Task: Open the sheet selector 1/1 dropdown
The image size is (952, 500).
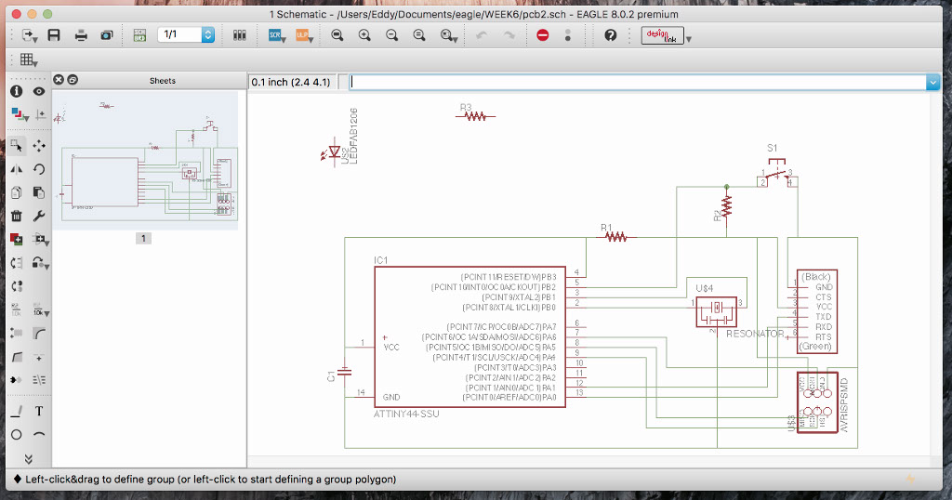Action: point(208,35)
